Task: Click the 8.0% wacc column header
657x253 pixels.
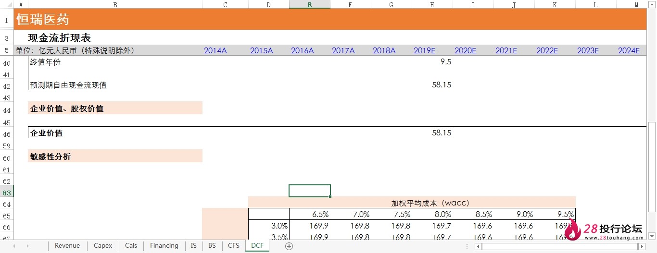Action: (x=442, y=214)
